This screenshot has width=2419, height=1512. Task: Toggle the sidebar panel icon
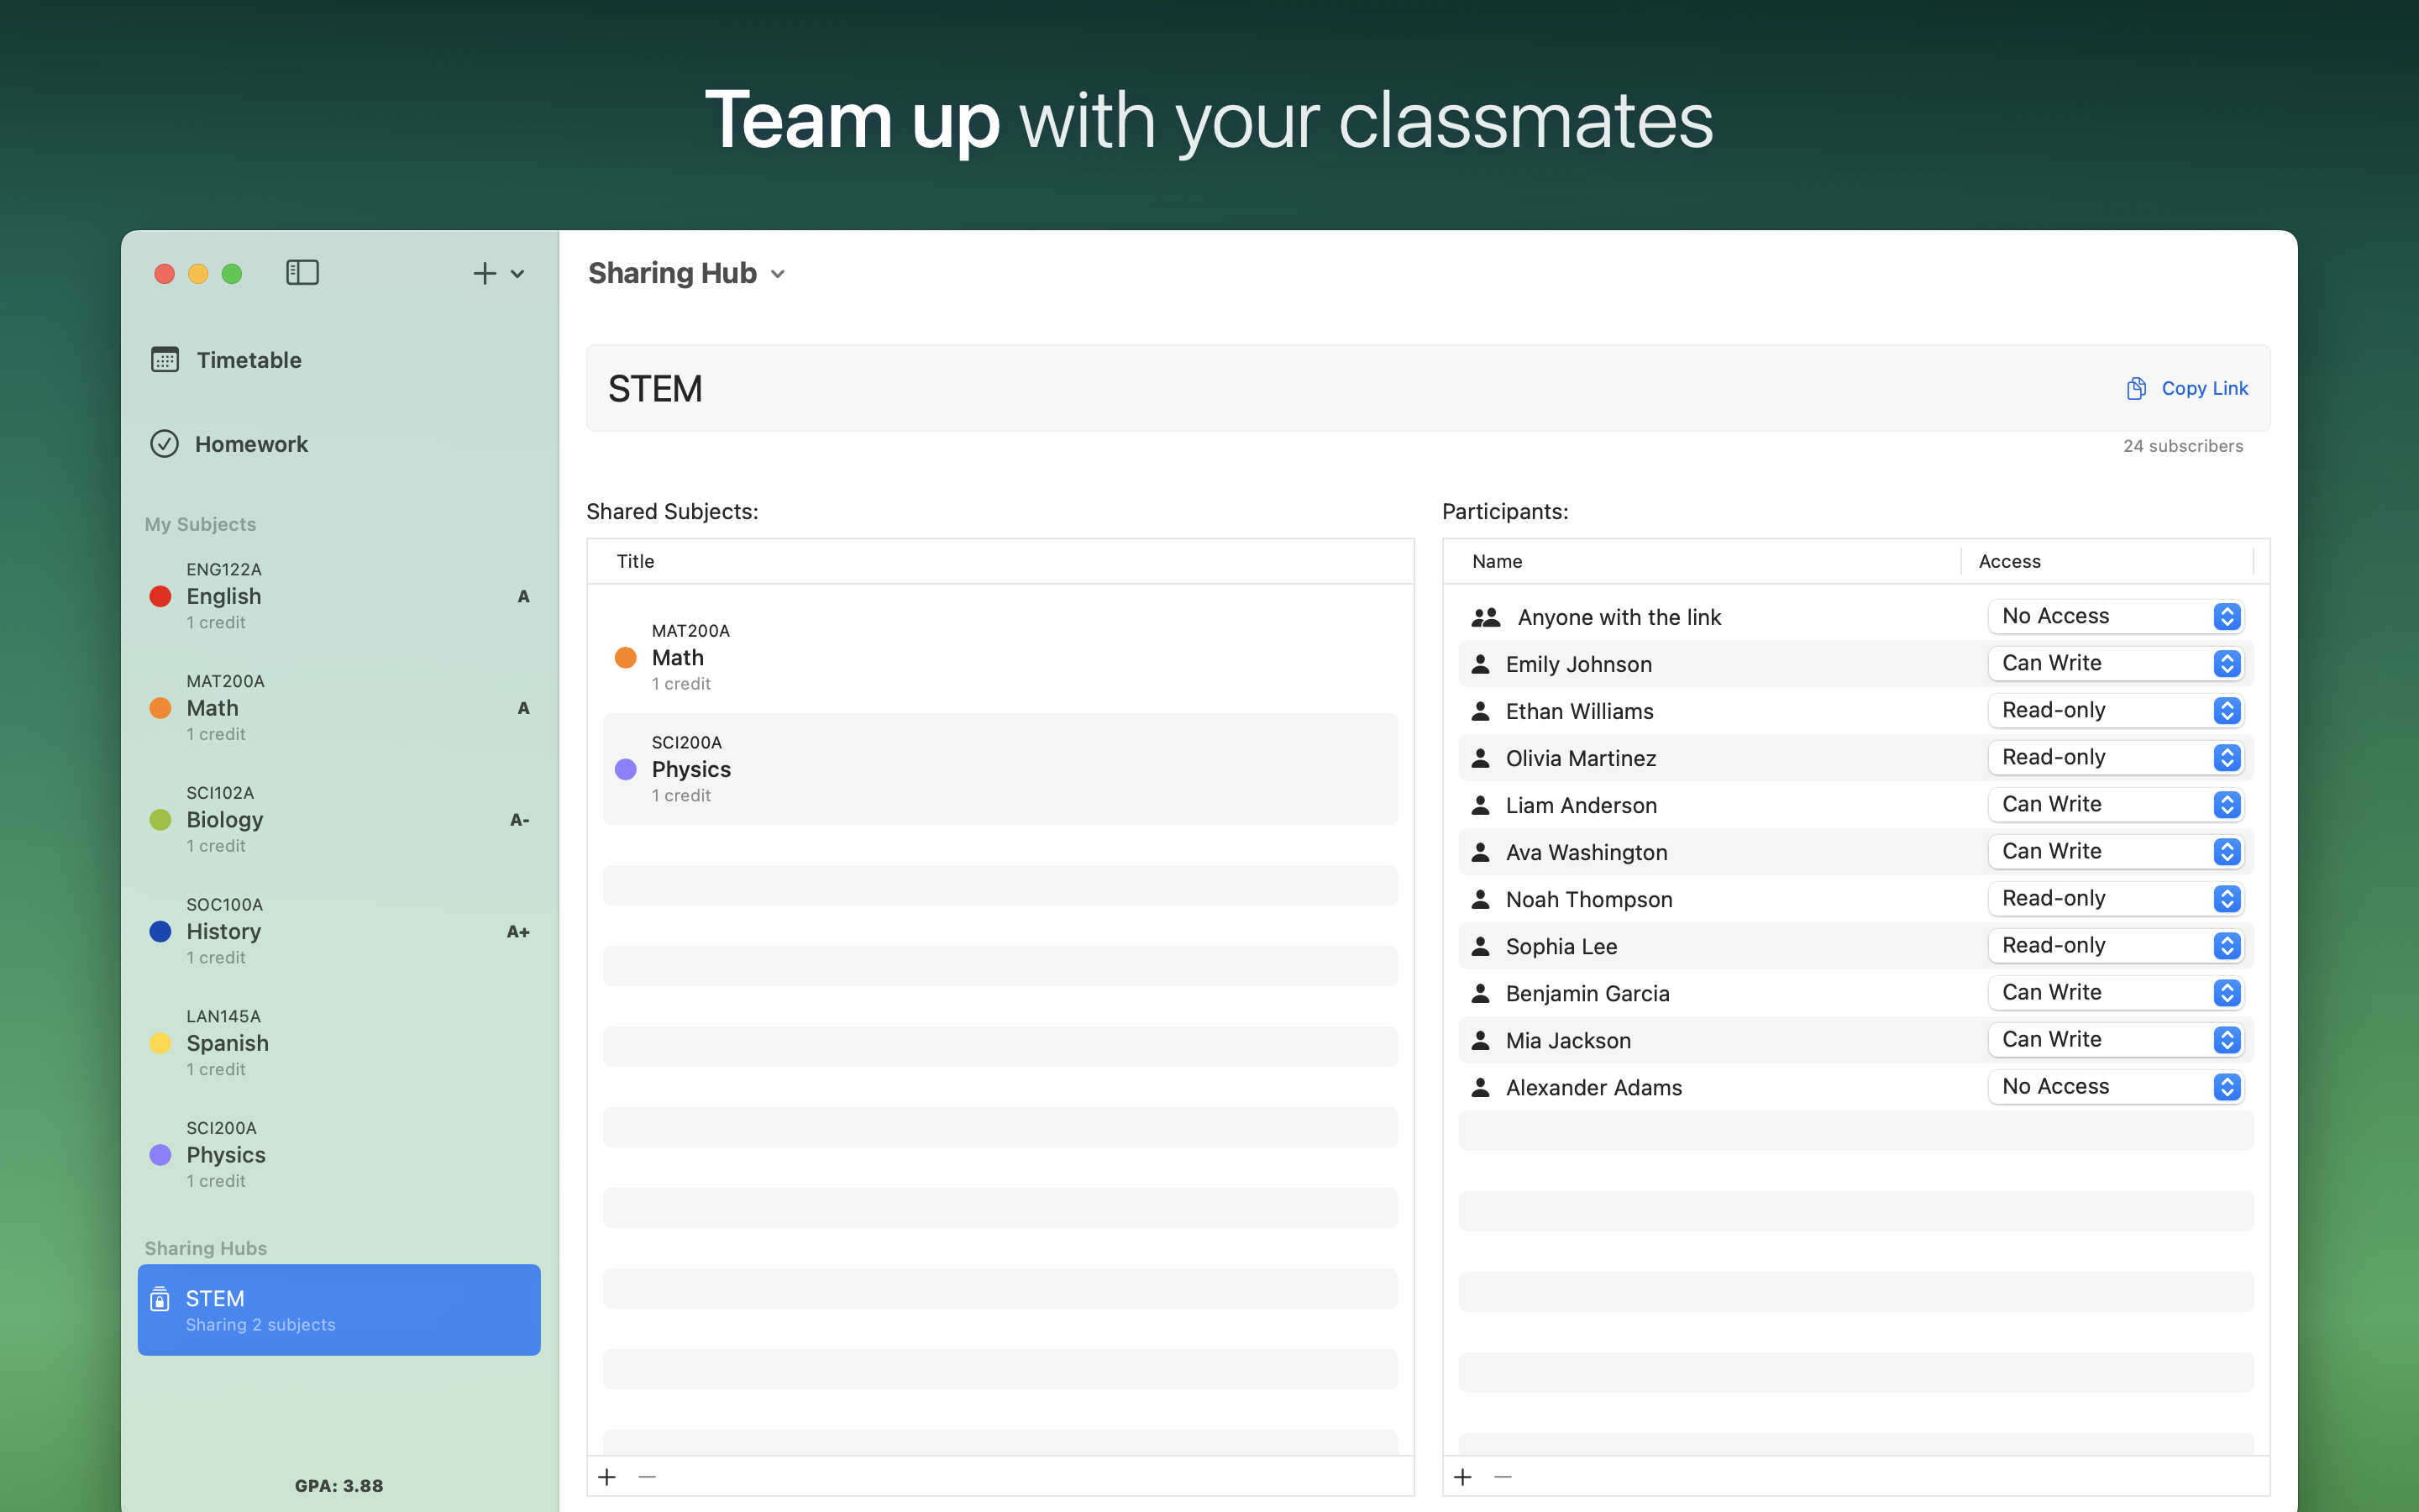[302, 273]
